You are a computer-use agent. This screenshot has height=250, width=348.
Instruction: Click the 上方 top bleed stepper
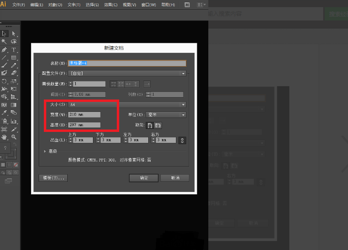tap(71, 140)
